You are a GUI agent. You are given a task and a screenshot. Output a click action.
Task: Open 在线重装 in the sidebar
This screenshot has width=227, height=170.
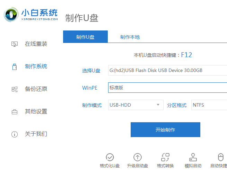coord(36,44)
